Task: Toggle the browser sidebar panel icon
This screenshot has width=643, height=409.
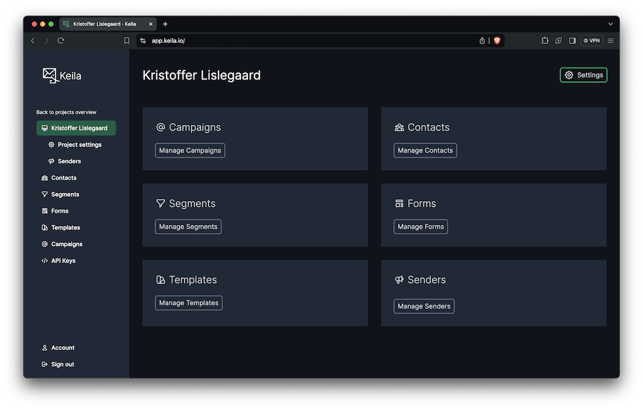Action: pos(572,40)
